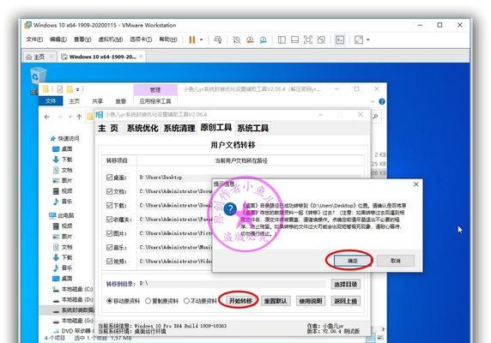Select 本地磁盘 (G:) in the navigation pane
Screen dimensions: 491x343
tap(73, 321)
